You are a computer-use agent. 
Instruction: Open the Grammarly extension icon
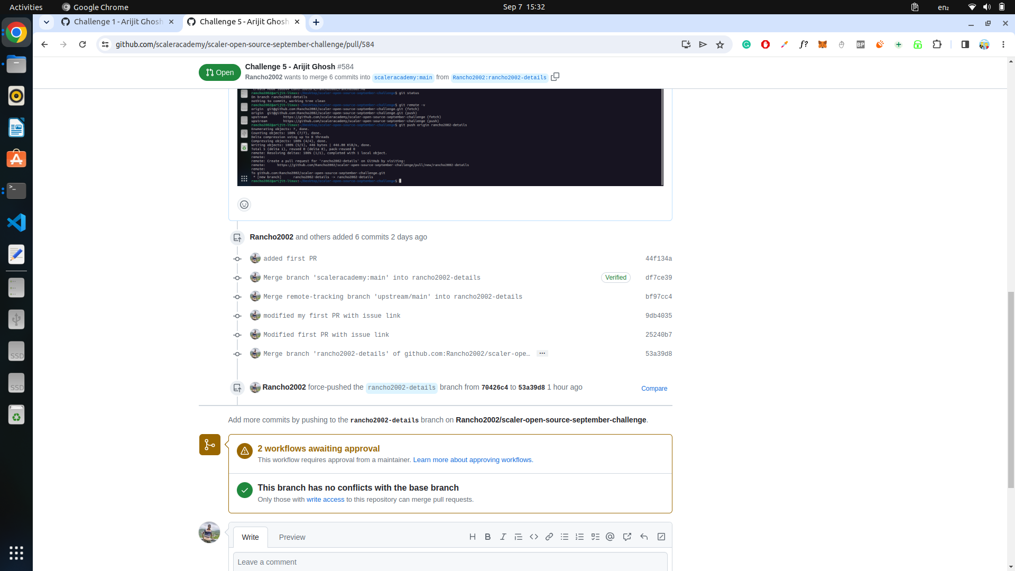tap(746, 44)
